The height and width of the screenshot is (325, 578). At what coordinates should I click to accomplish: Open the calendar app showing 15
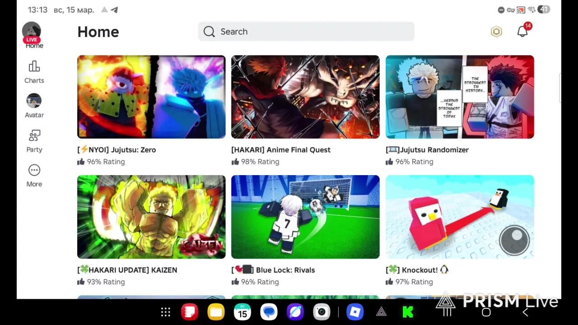click(242, 312)
